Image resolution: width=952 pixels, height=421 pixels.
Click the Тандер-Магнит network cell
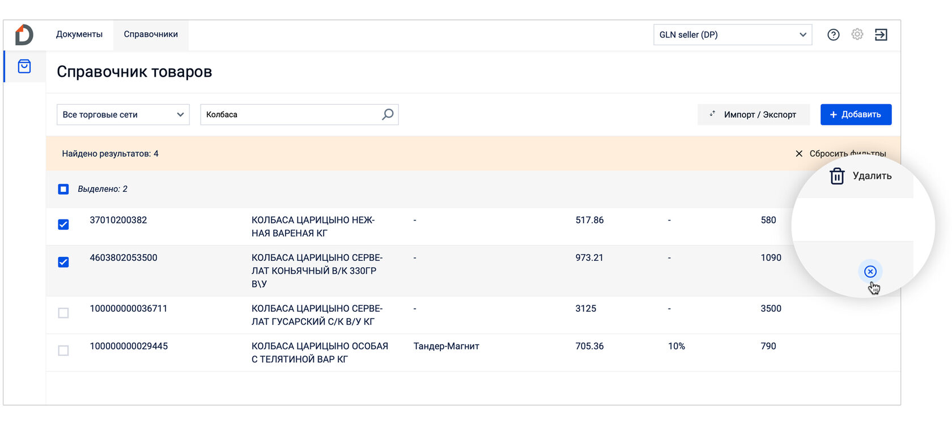point(447,346)
